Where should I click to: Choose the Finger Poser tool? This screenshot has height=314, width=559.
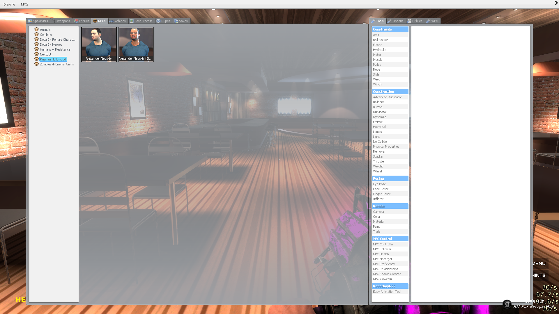(390, 194)
